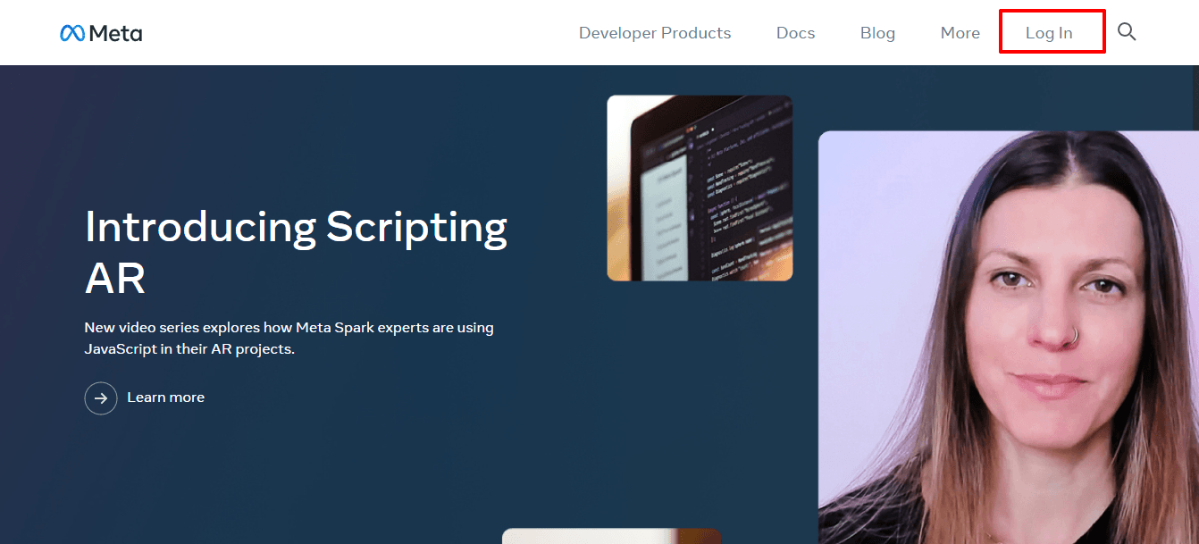1199x544 pixels.
Task: Click the Meta logo
Action: point(101,32)
